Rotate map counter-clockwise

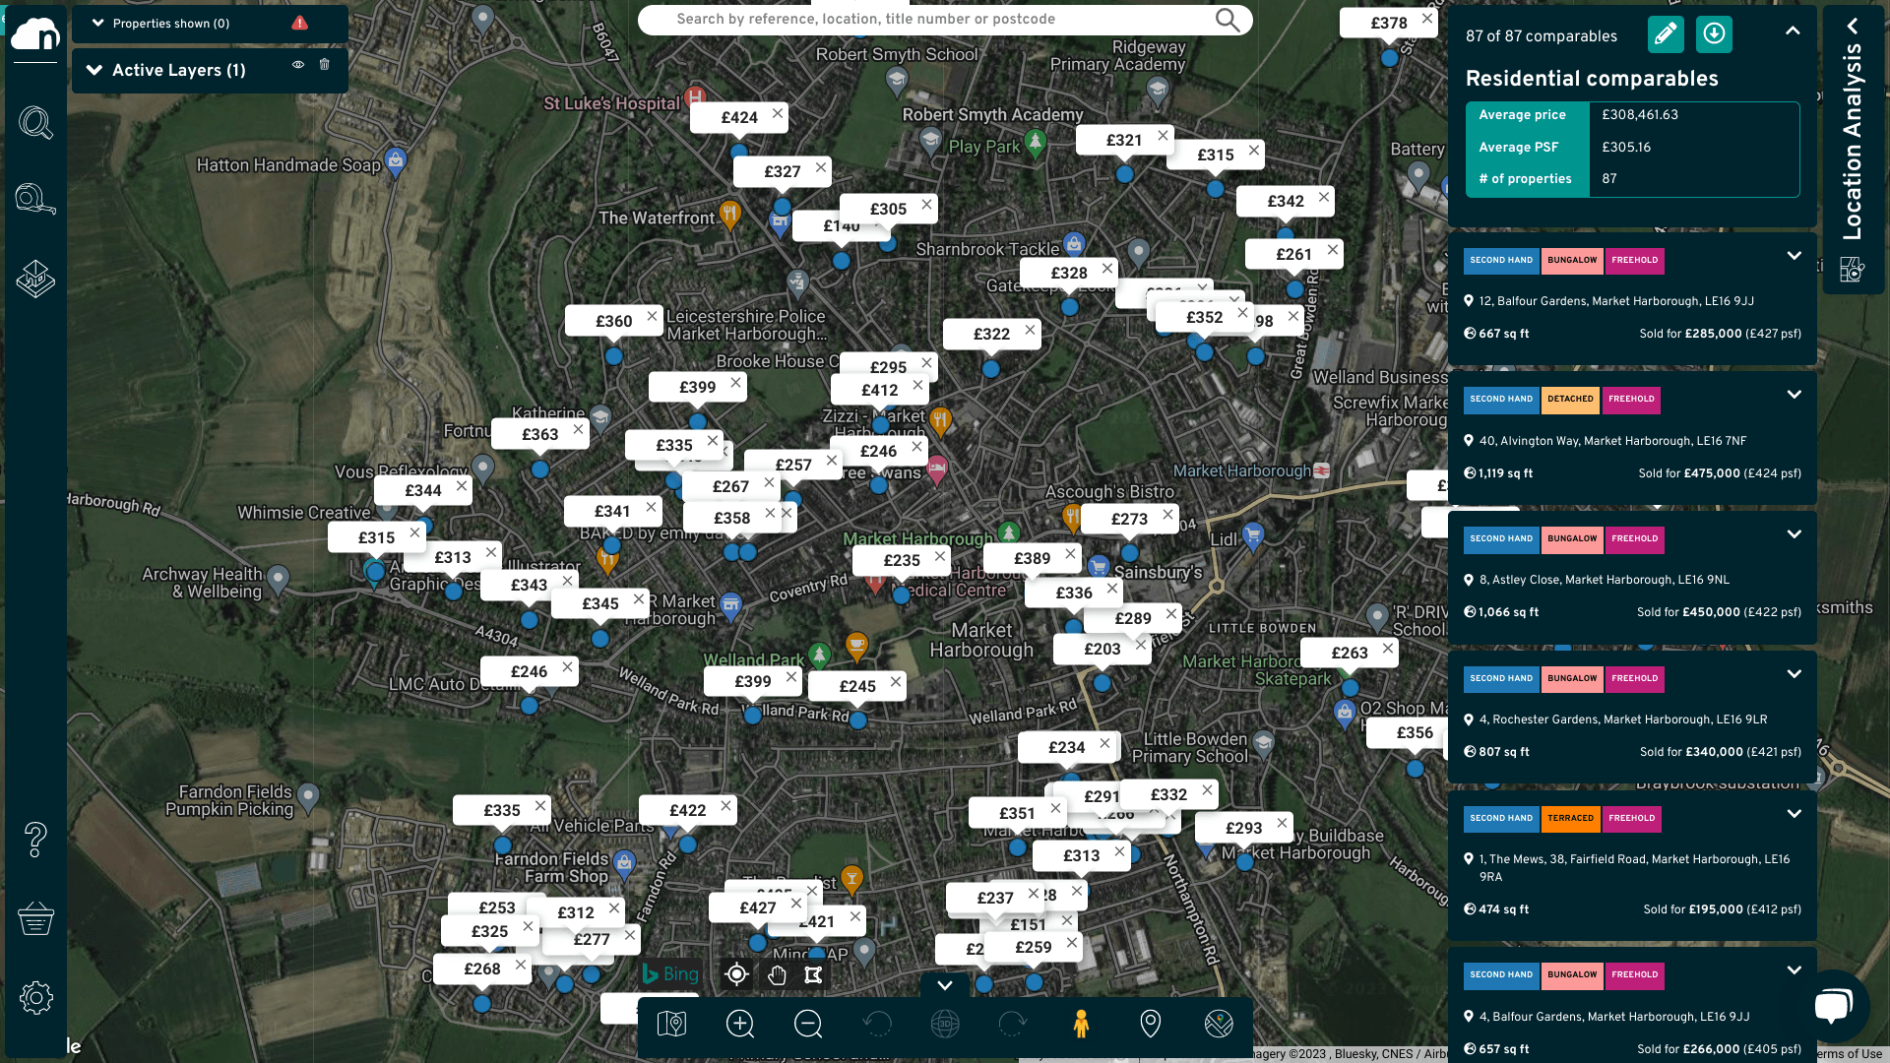point(877,1025)
